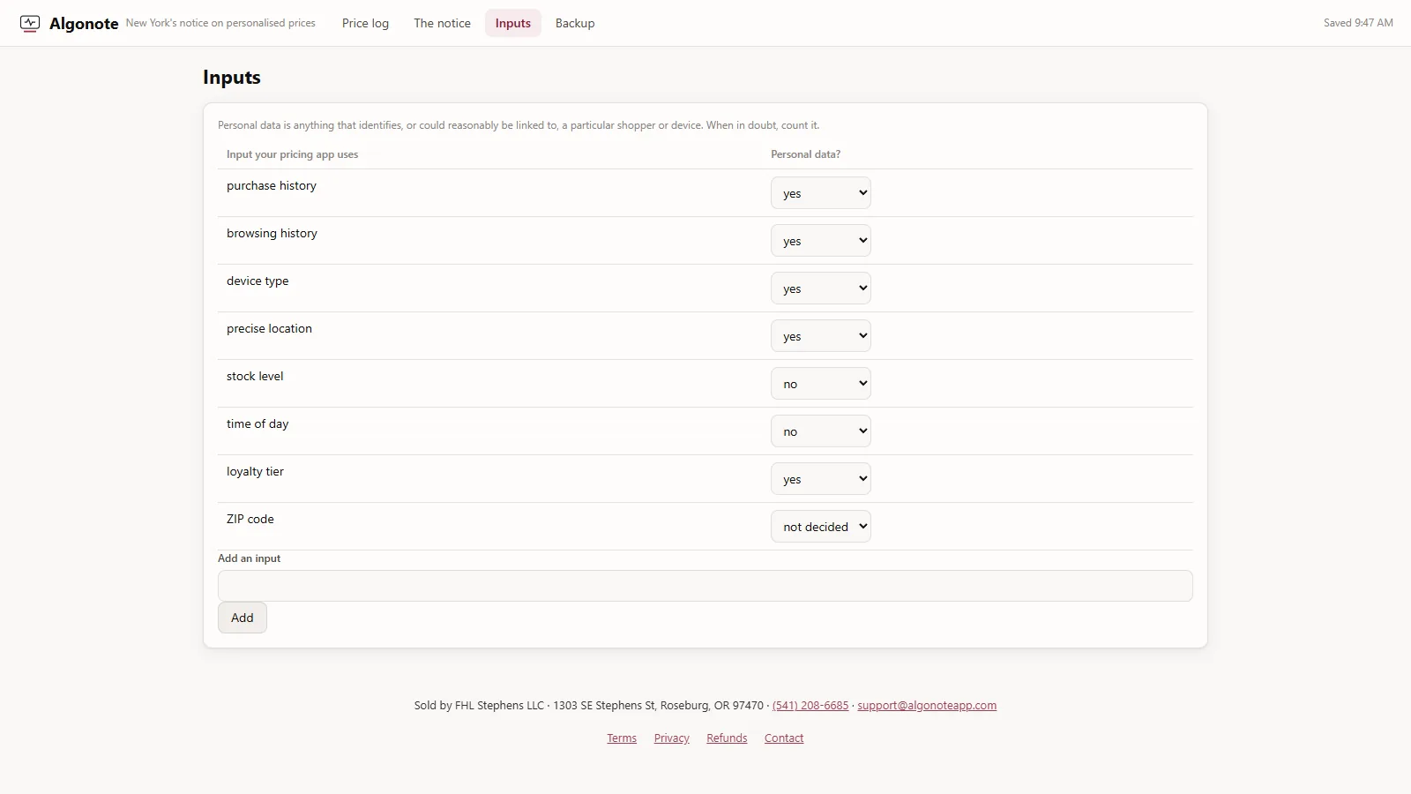Open precise location personal data dropdown

[820, 336]
